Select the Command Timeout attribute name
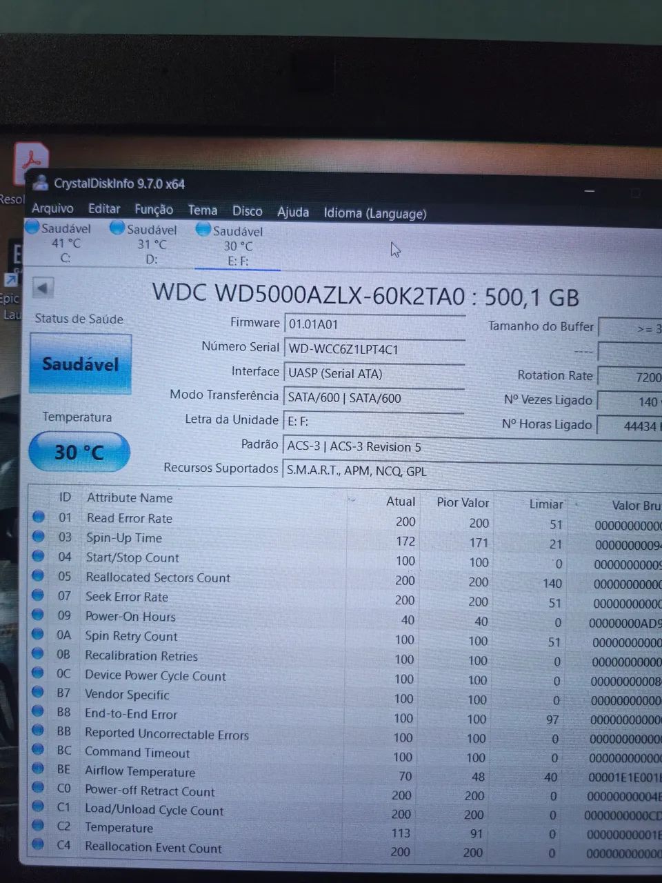This screenshot has width=662, height=883. 137,753
